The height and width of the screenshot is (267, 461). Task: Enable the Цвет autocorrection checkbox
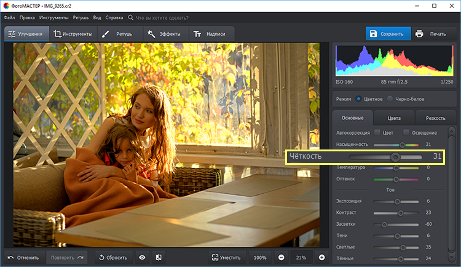point(377,132)
